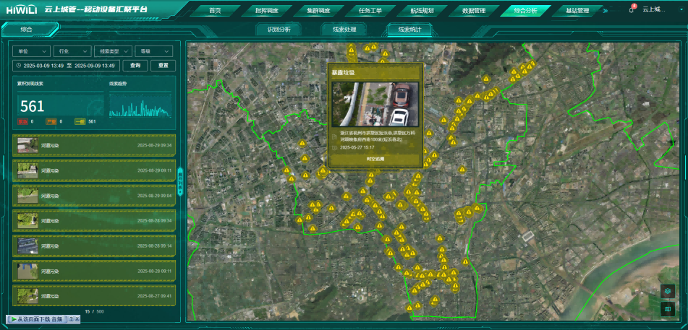Open the popup's car photo thumbnail
The image size is (688, 330).
[375, 104]
